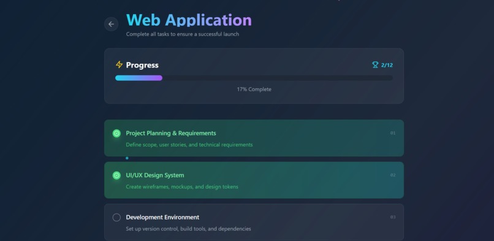The width and height of the screenshot is (494, 241).
Task: Click the lightning bolt Progress icon
Action: pyautogui.click(x=119, y=64)
